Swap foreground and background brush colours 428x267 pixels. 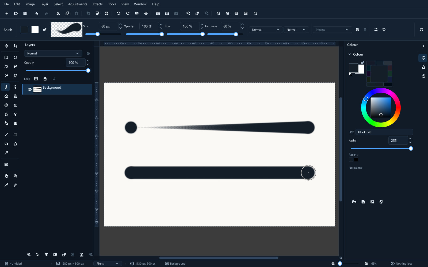coord(45,30)
